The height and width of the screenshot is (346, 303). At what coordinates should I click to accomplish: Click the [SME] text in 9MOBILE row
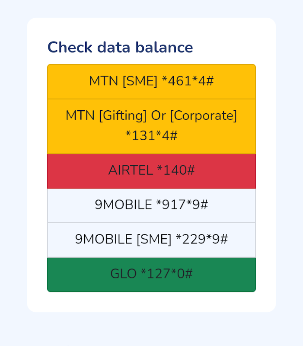154,239
